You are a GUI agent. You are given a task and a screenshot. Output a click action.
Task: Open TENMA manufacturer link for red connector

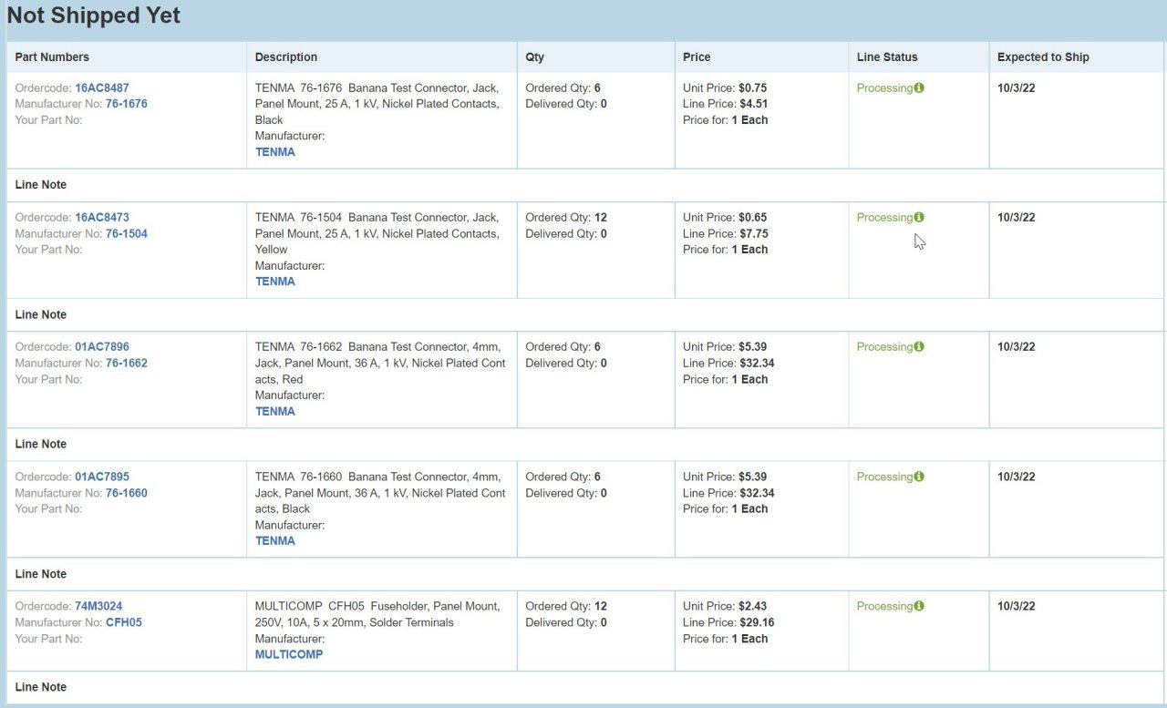275,411
